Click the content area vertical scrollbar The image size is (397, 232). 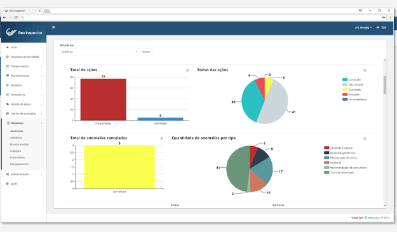385,85
